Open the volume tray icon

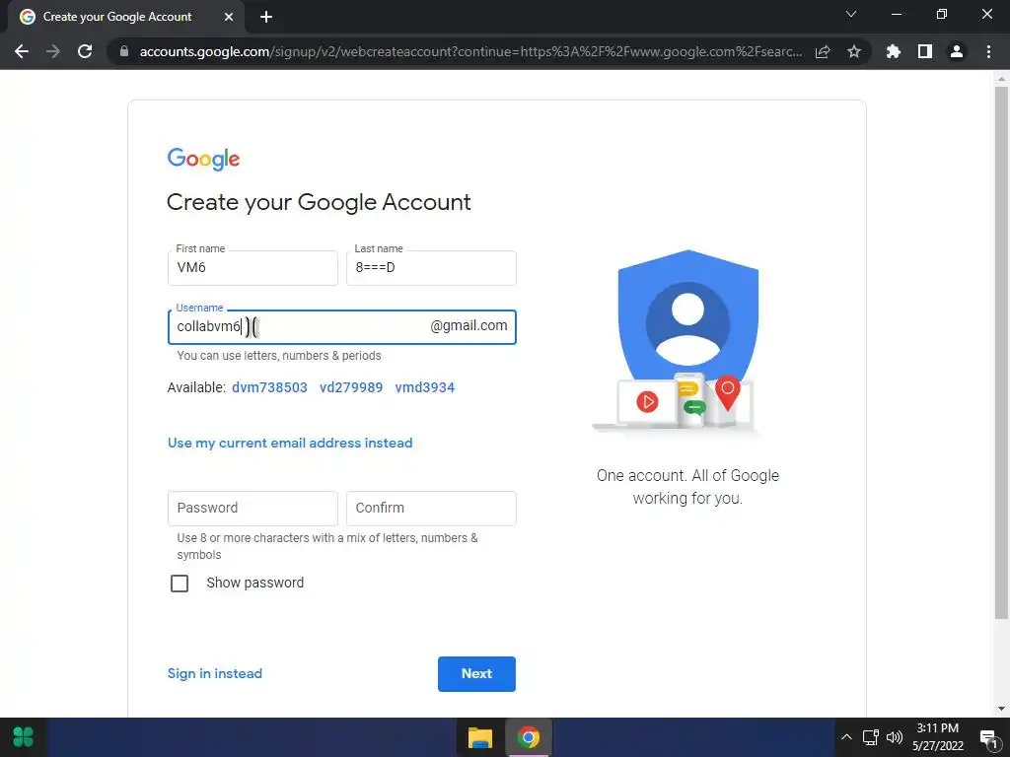pyautogui.click(x=895, y=737)
